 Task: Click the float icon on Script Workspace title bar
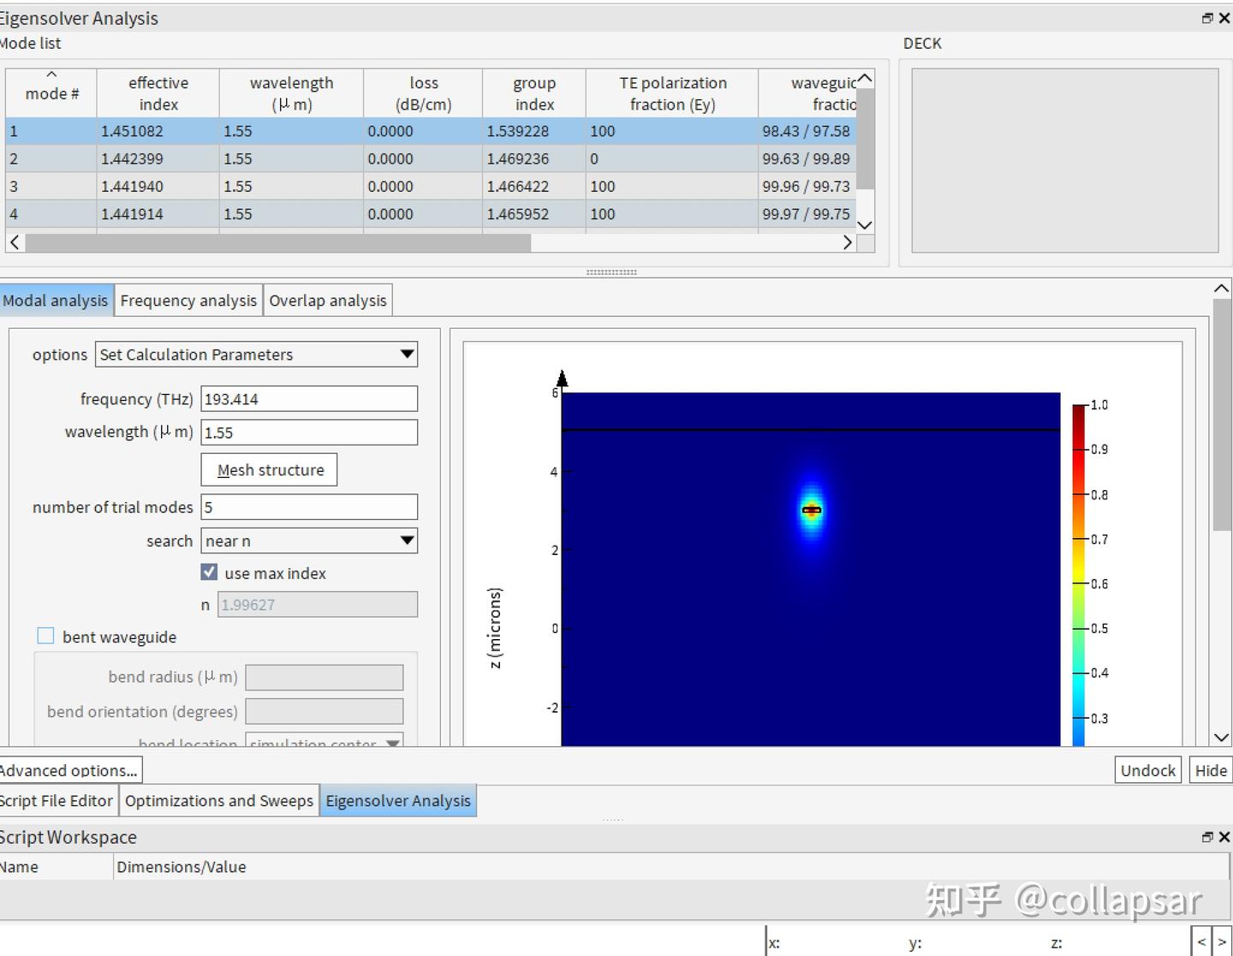pyautogui.click(x=1207, y=837)
